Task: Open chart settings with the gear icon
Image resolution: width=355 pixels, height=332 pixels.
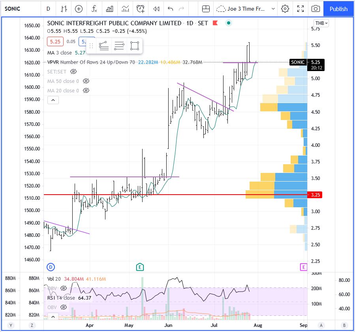Action: 285,9
